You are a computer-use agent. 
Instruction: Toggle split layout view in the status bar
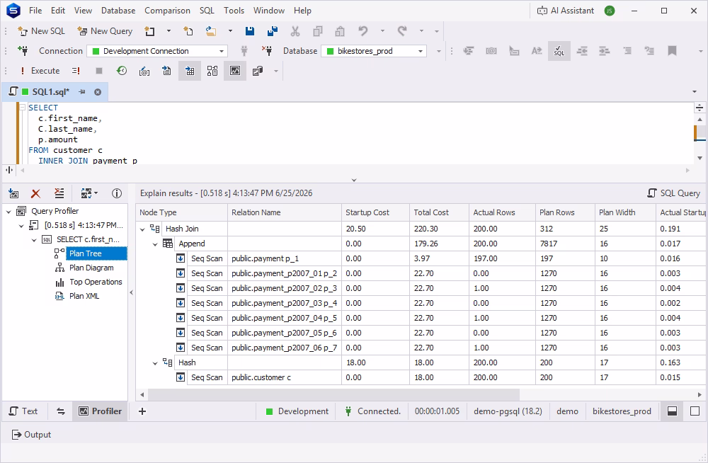[673, 411]
